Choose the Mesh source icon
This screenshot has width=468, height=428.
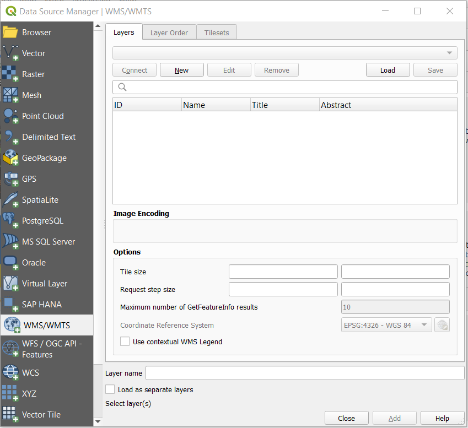(10, 95)
